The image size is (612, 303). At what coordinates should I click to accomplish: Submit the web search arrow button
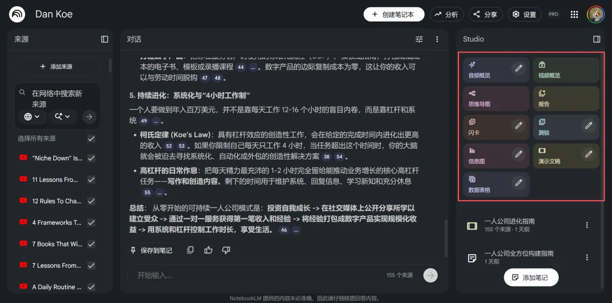[x=90, y=116]
